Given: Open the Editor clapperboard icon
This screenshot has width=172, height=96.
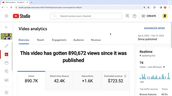Looking at the screenshot, I should pyautogui.click(x=6, y=63).
